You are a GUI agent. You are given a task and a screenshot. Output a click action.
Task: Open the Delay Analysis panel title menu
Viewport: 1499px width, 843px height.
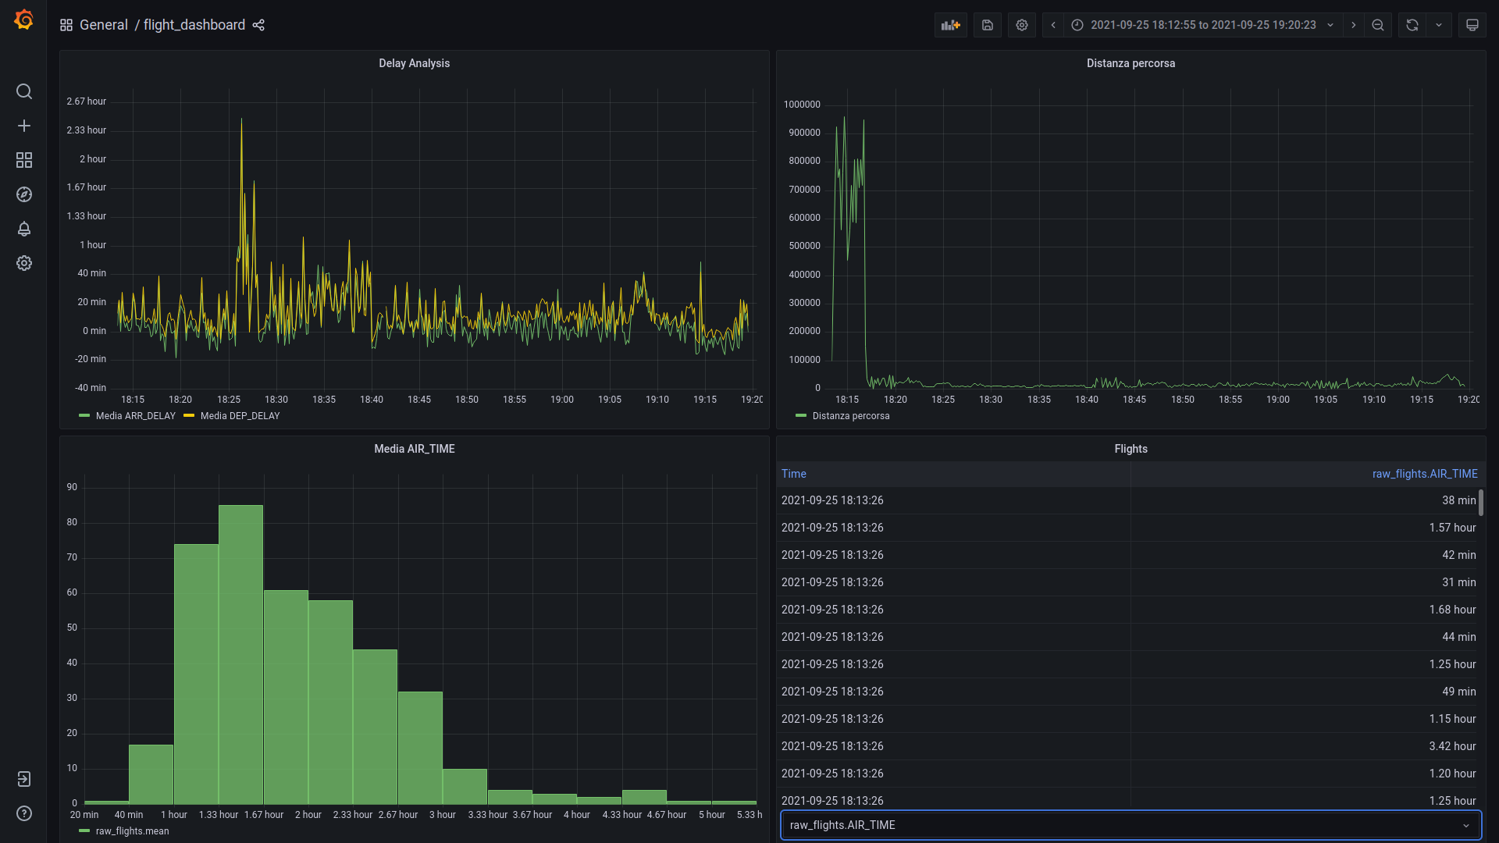pyautogui.click(x=414, y=63)
